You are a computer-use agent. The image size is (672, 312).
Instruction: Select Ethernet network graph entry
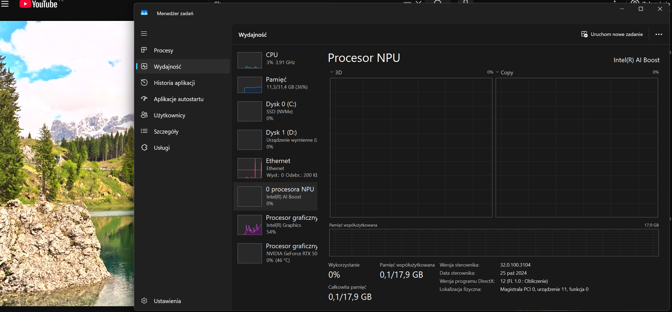pos(276,168)
